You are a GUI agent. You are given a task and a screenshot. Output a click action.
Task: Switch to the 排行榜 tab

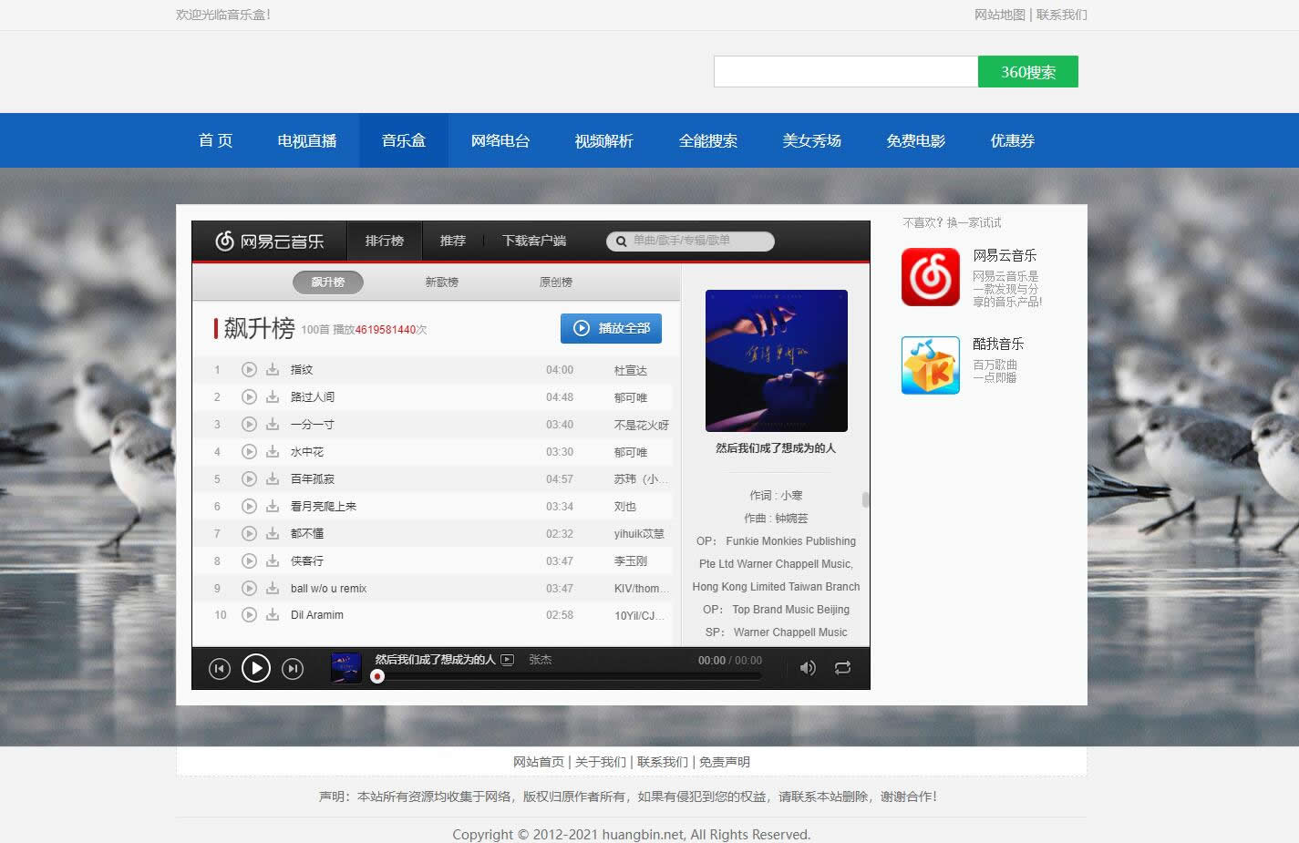tap(385, 242)
